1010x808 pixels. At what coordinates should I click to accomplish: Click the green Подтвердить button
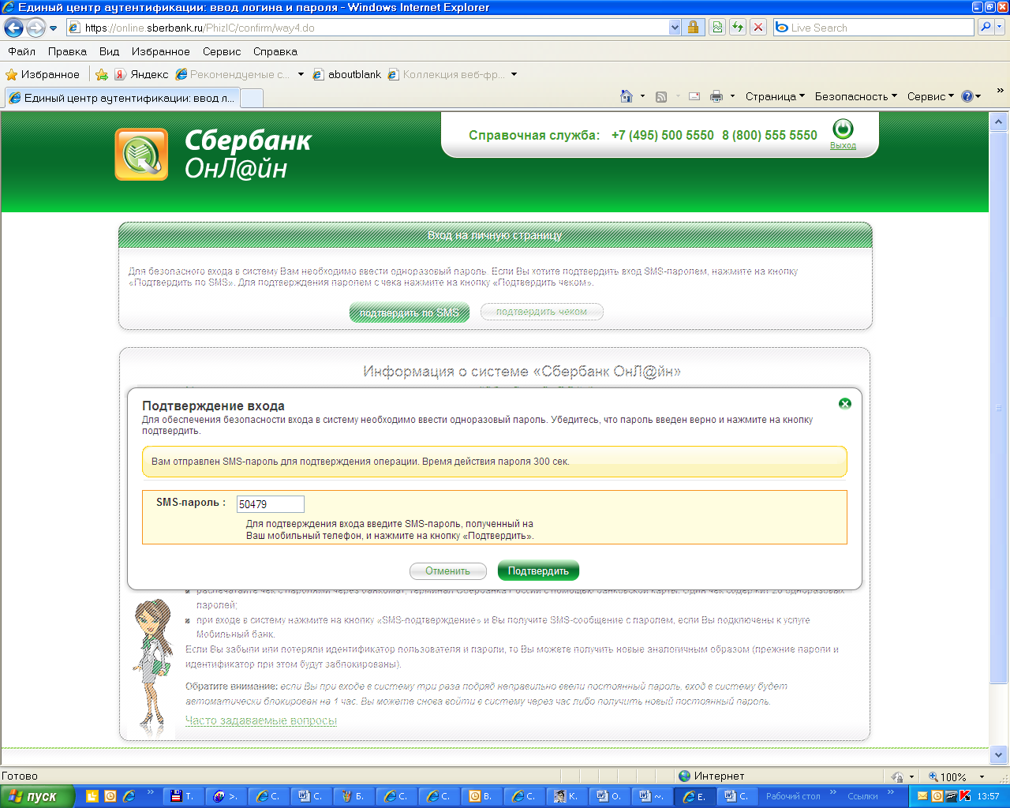point(538,570)
